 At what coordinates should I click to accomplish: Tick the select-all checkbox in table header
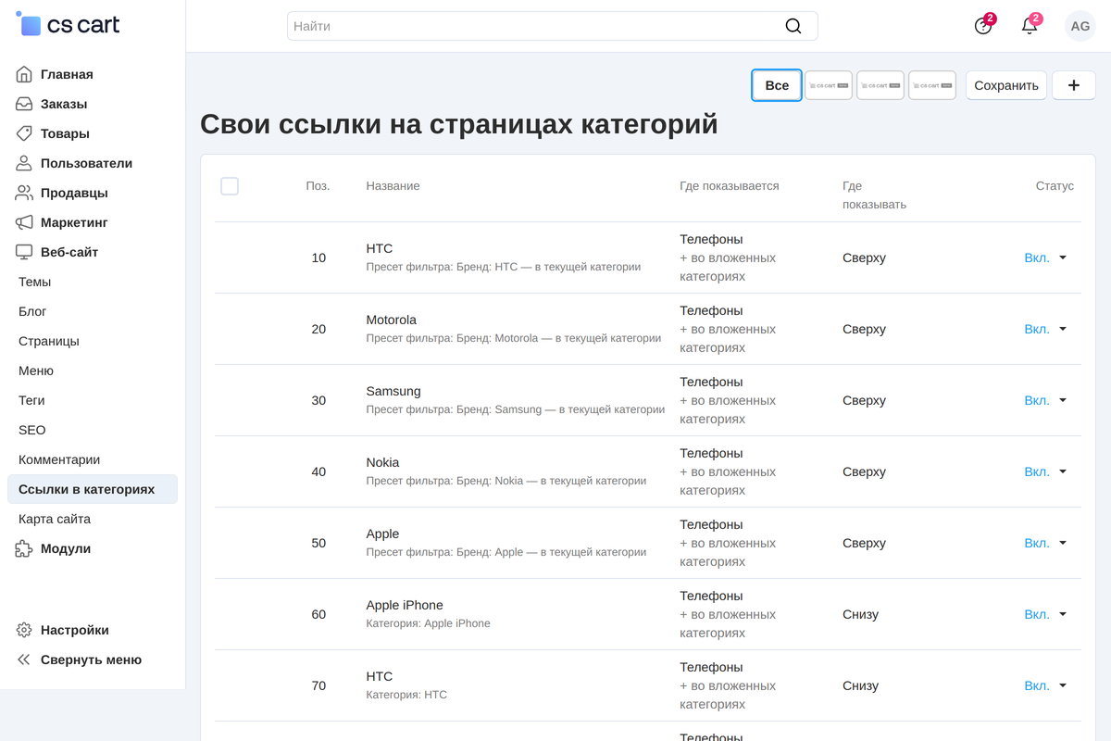pos(230,186)
